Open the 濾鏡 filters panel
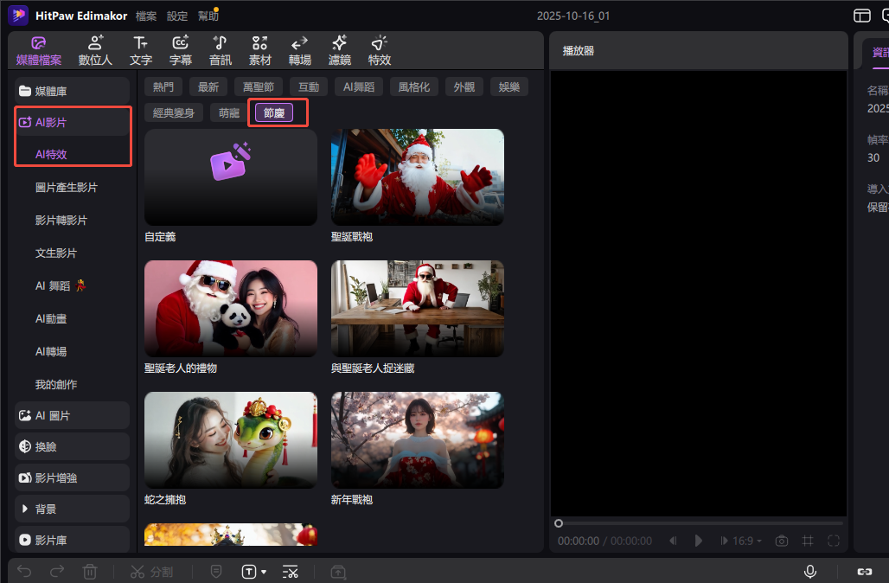889x583 pixels. pyautogui.click(x=340, y=50)
